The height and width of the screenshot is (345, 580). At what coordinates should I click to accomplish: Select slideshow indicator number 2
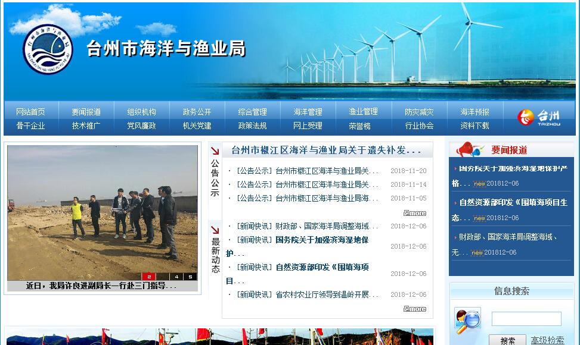(x=148, y=277)
